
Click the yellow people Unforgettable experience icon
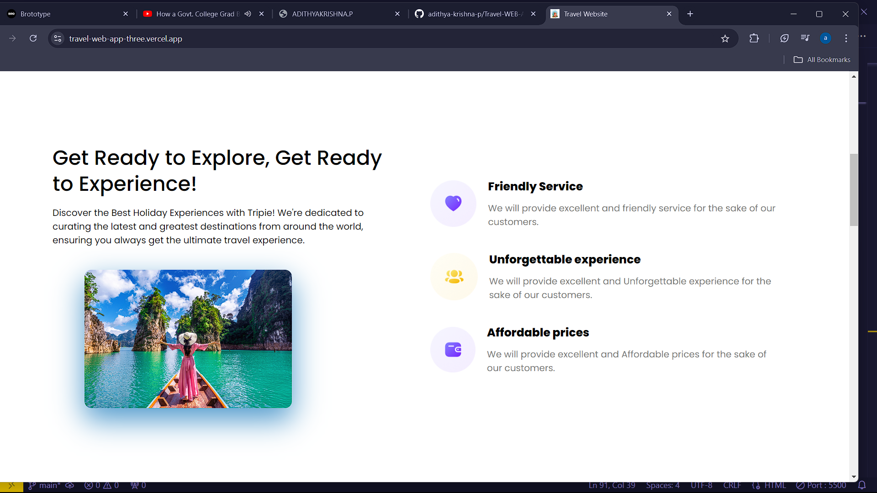454,277
